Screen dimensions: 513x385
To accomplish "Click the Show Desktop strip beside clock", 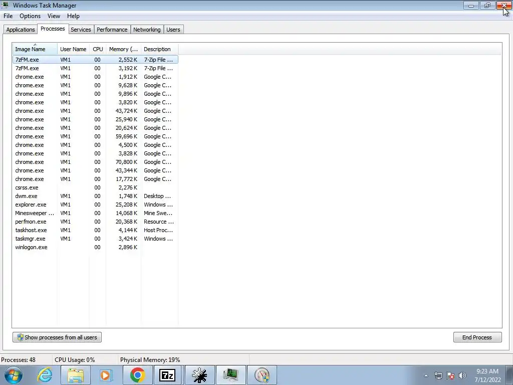I will (509, 375).
